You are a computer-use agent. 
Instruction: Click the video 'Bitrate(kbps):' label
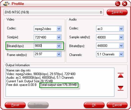point(16,46)
